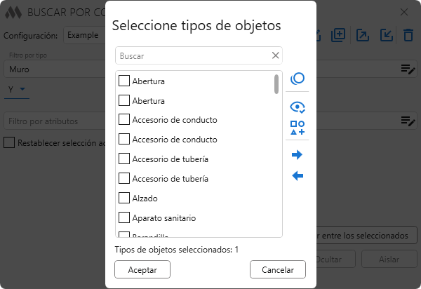Tick the Aparato sanitario checkbox
The image size is (421, 289).
pyautogui.click(x=124, y=217)
